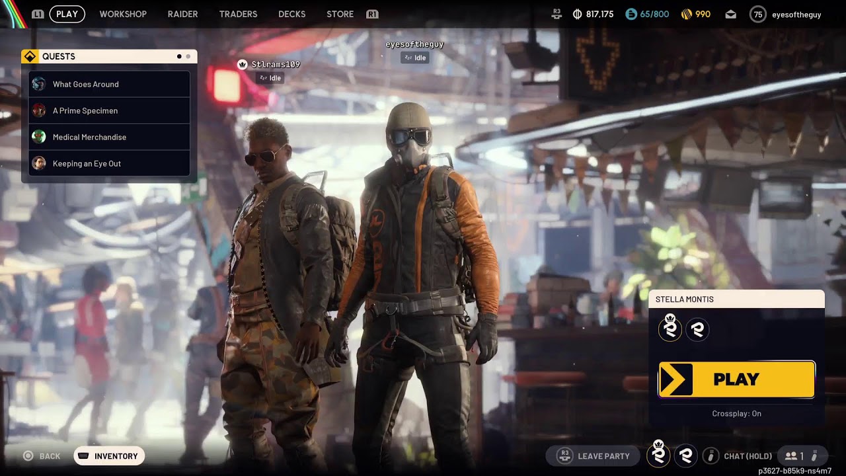Open the Medical Merchandise quest
This screenshot has height=476, width=846.
click(x=110, y=137)
